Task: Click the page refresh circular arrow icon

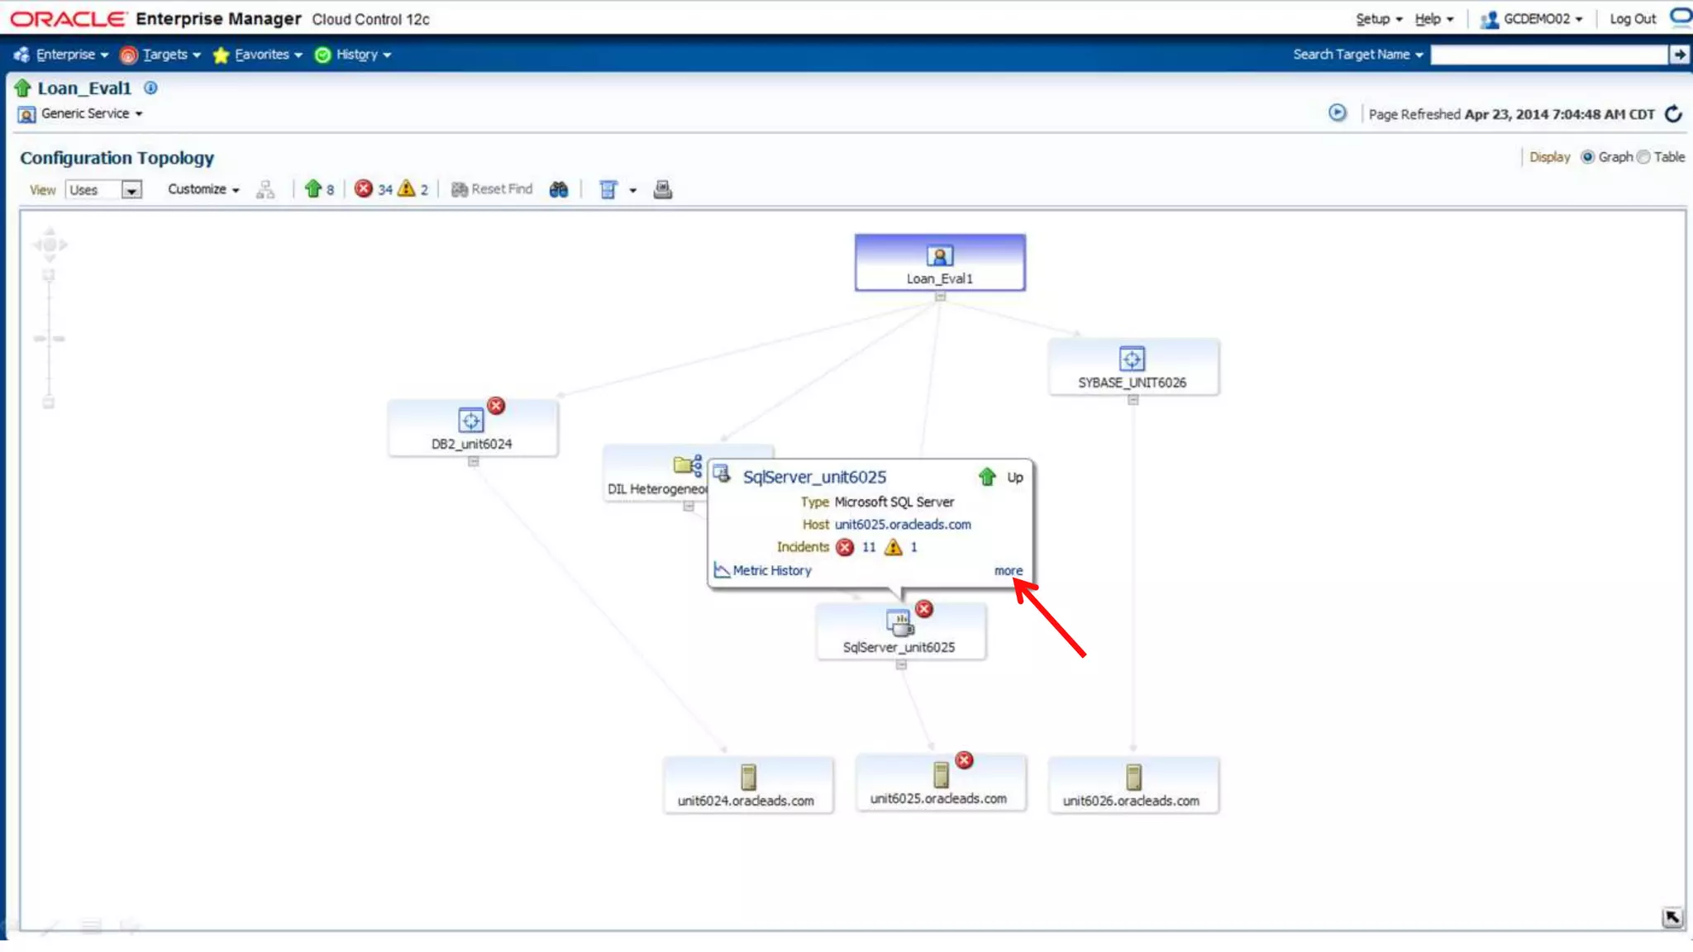Action: pyautogui.click(x=1674, y=114)
